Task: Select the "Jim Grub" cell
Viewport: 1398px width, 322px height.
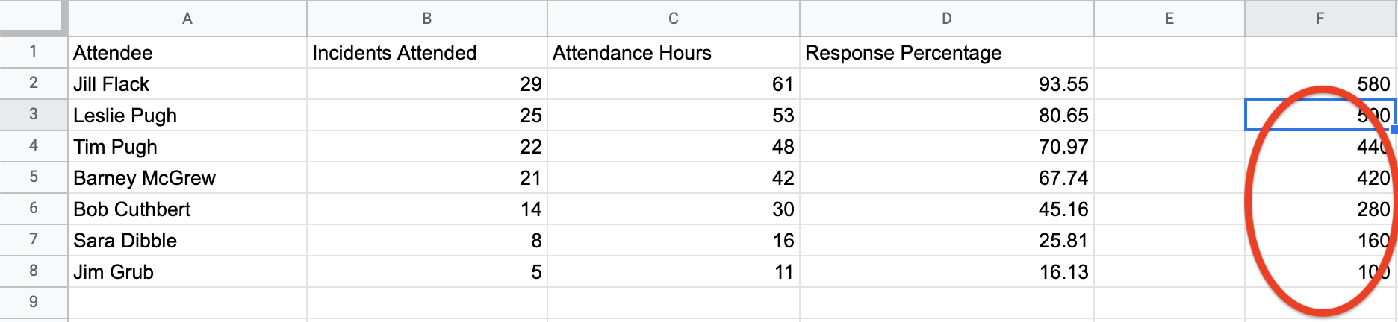Action: click(x=187, y=272)
